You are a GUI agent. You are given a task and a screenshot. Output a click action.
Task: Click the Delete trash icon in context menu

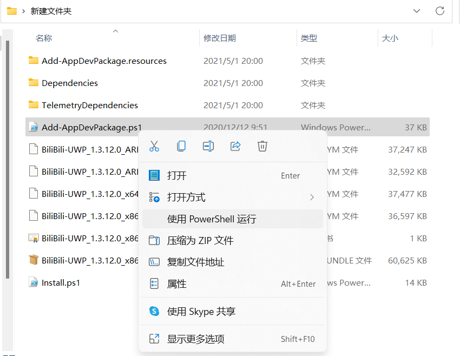(x=262, y=146)
